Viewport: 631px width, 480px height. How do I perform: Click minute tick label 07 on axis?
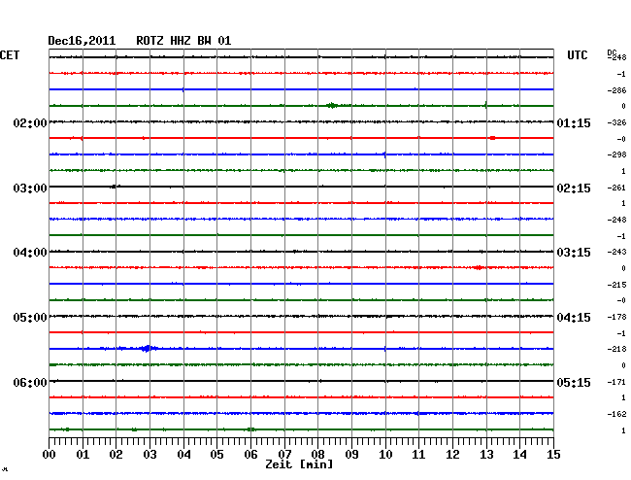[284, 455]
